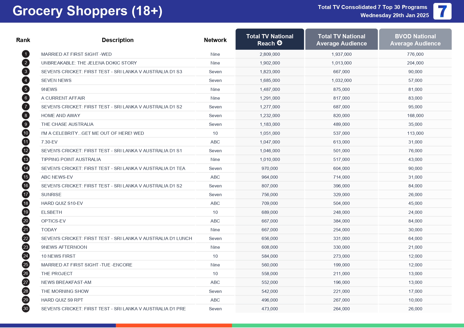Click the rank 30 circle badge
This screenshot has height=328, width=464.
coord(26,309)
